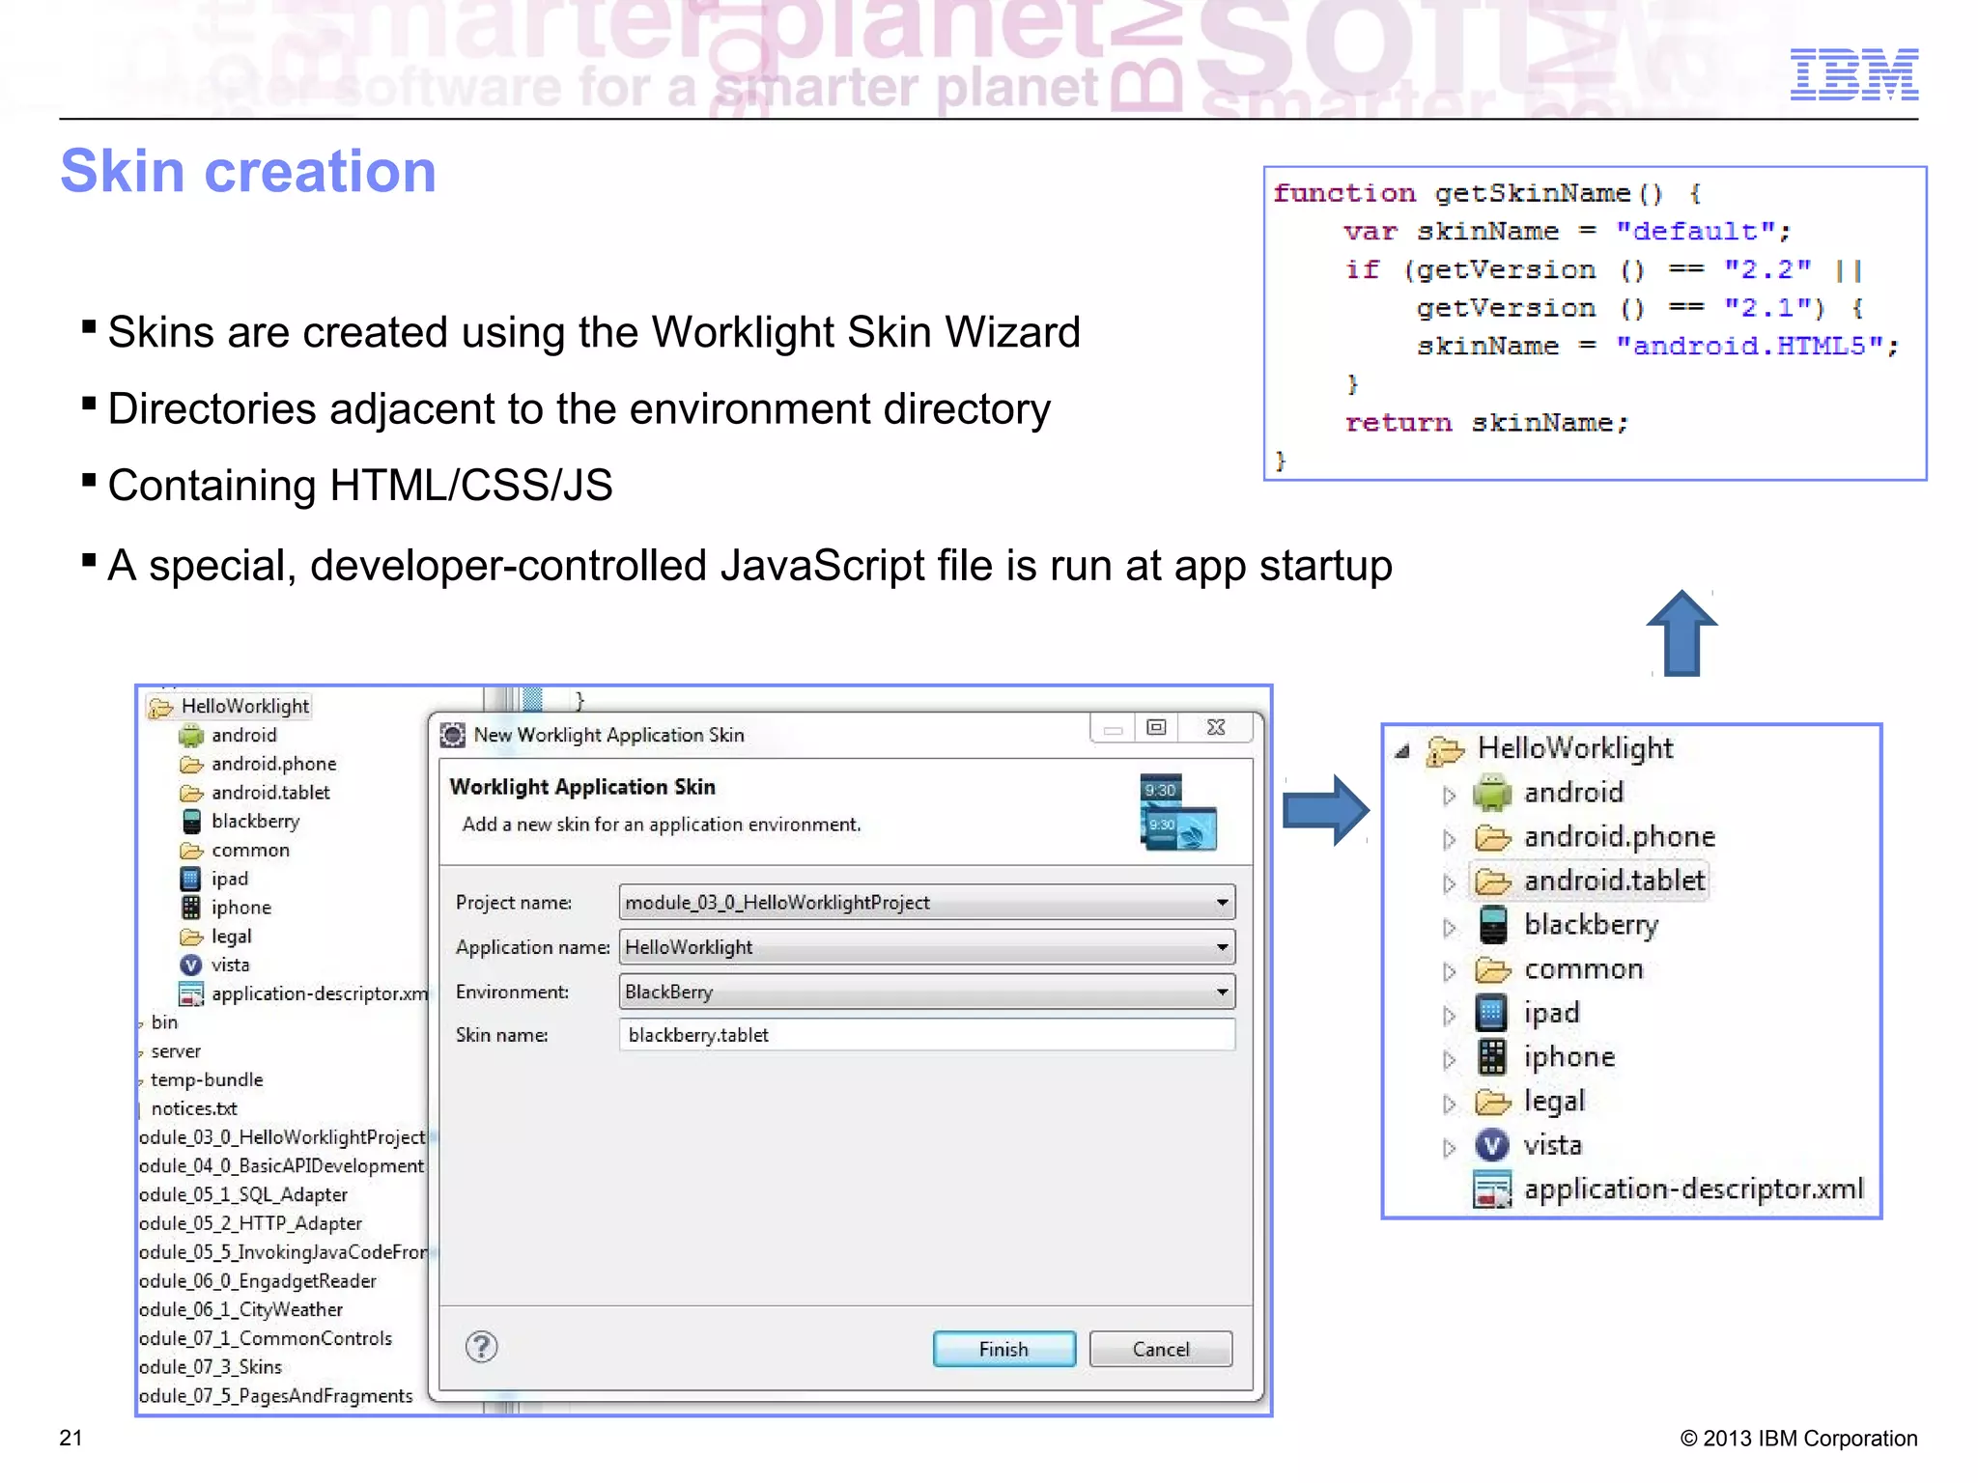This screenshot has height=1483, width=1978.
Task: Click legal folder icon in right tree
Action: tap(1492, 1102)
